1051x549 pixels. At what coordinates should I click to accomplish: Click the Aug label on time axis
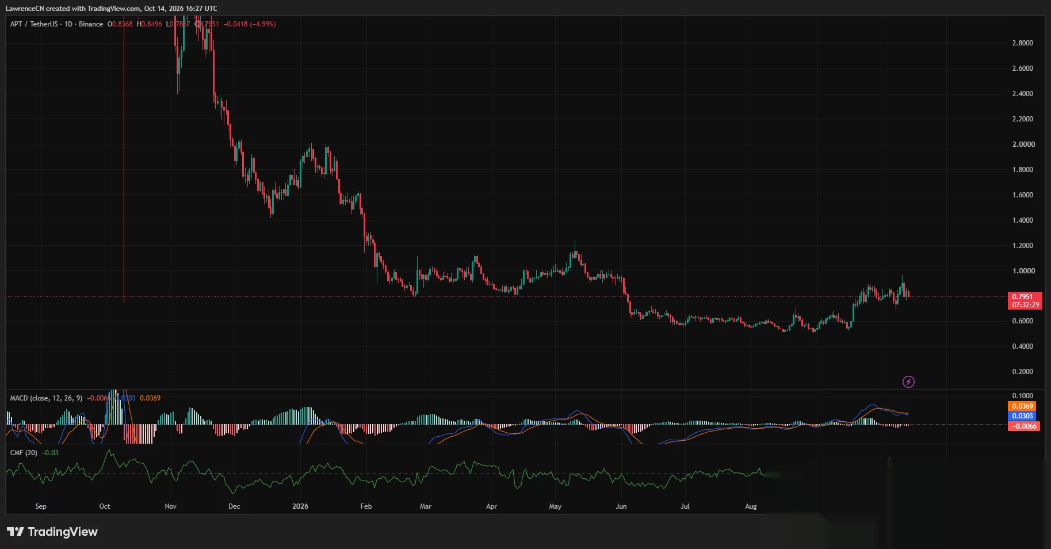coord(751,506)
